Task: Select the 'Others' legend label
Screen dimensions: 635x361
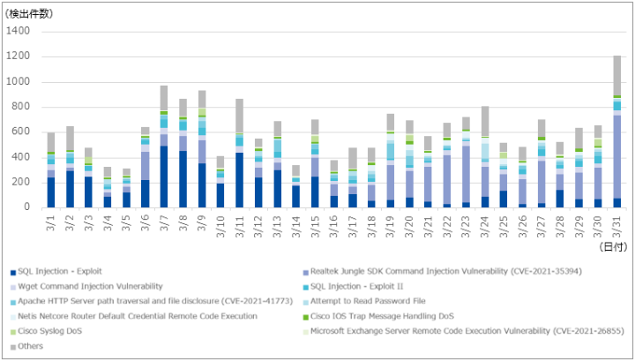Action: 30,346
